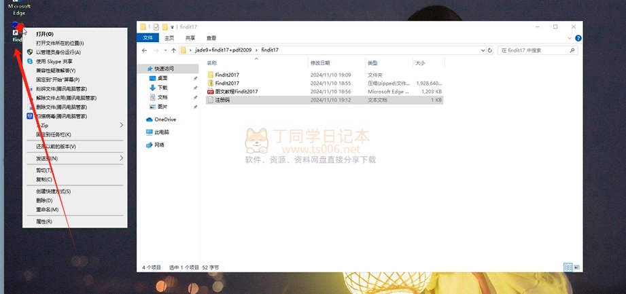Click the search magnifier icon in Explorer
Image resolution: width=626 pixels, height=294 pixels.
click(572, 50)
